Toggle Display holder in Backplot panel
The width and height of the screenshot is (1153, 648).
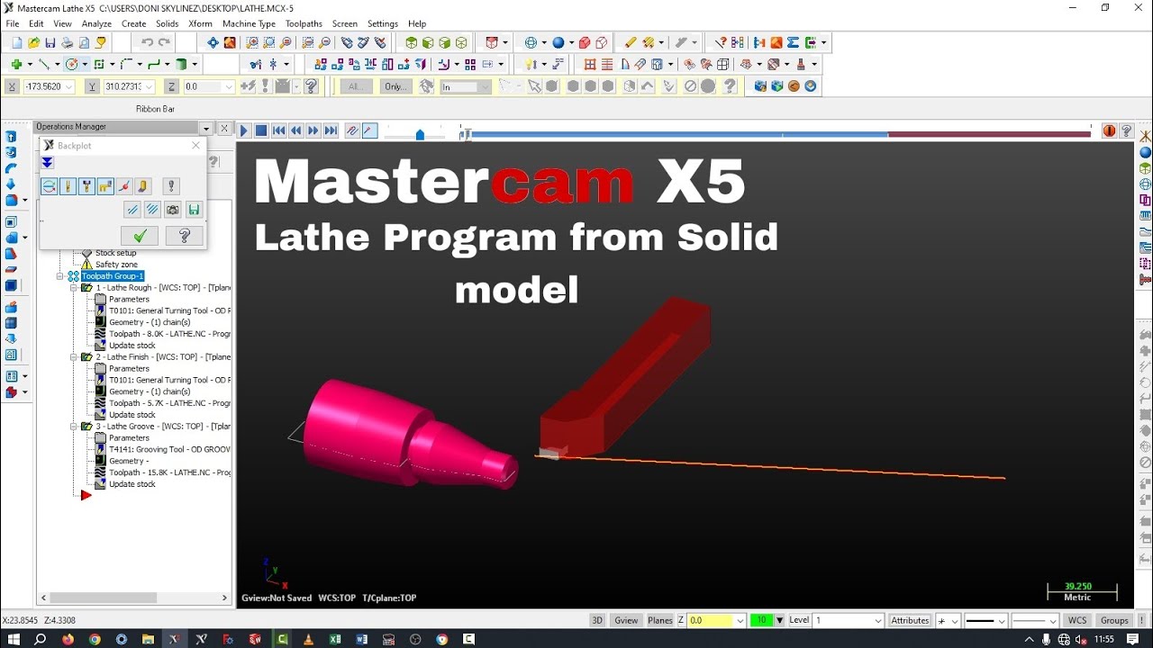pos(86,186)
